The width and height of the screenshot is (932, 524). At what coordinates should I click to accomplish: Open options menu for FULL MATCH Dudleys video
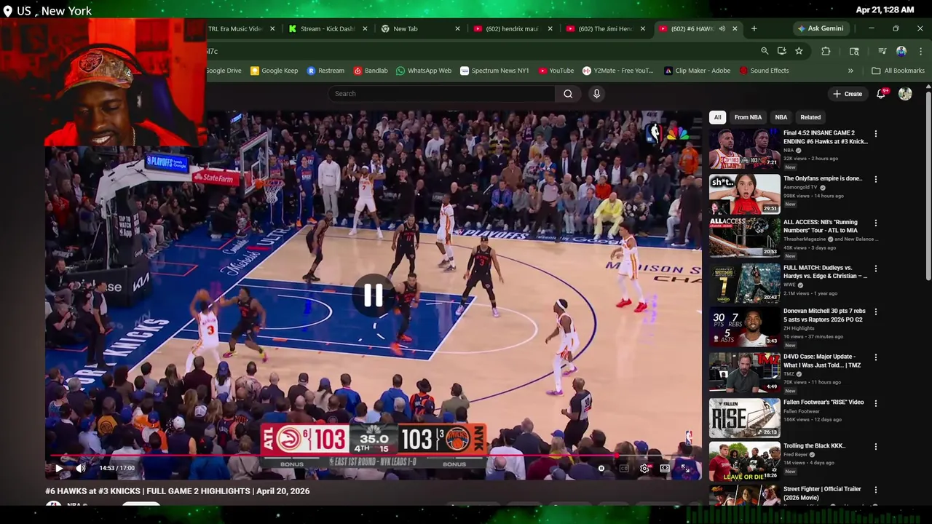pos(875,269)
